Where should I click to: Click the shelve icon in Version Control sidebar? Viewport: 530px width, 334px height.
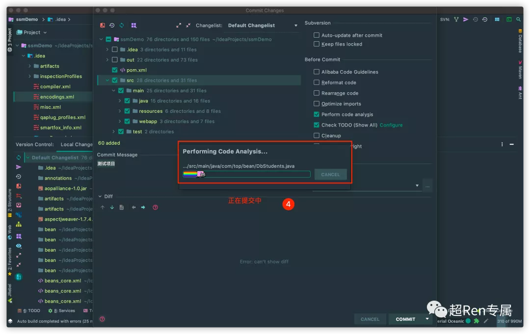(19, 205)
